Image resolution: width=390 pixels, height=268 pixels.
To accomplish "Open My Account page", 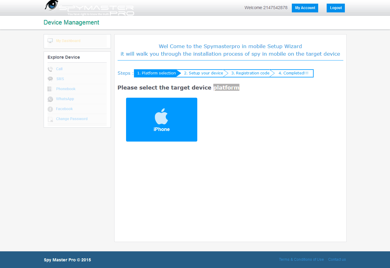I will pyautogui.click(x=305, y=8).
